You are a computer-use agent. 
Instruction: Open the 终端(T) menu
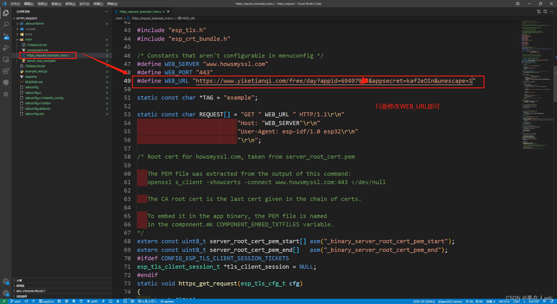(98, 4)
